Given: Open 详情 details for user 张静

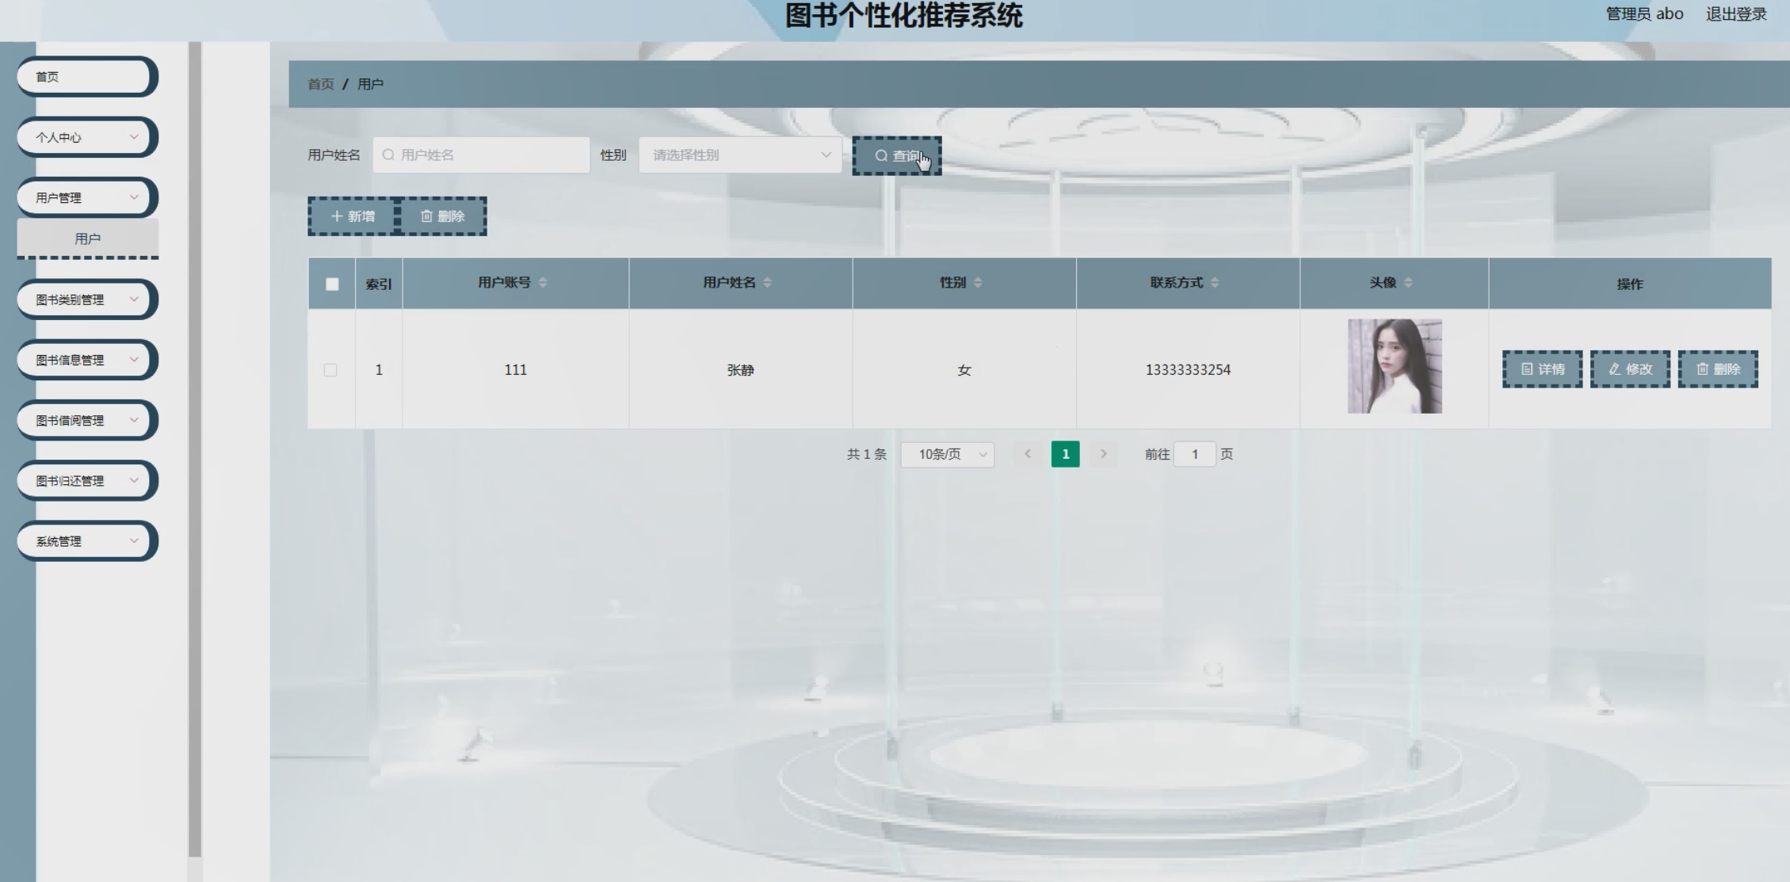Looking at the screenshot, I should (x=1542, y=369).
